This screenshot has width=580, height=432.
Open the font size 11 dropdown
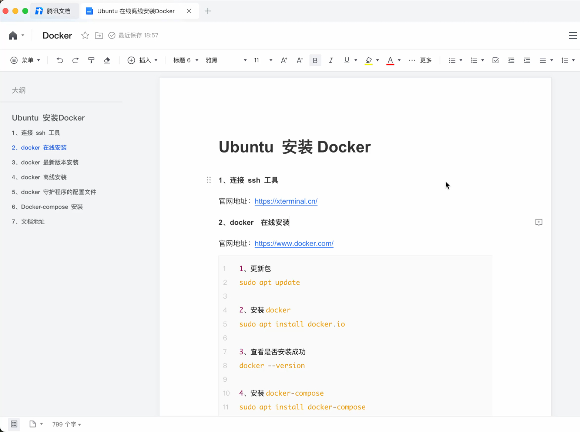[x=263, y=60]
